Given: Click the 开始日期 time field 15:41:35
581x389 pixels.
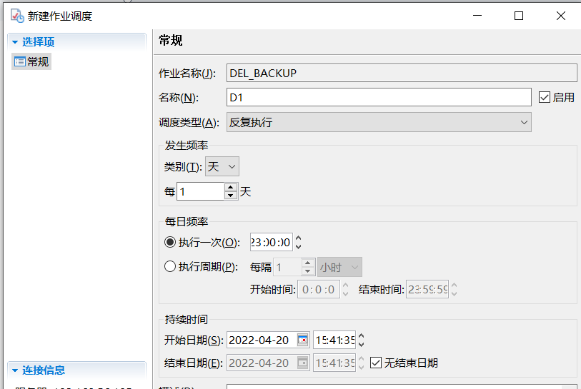Looking at the screenshot, I should pyautogui.click(x=334, y=340).
